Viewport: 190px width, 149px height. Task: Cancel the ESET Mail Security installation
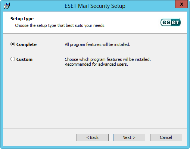pyautogui.click(x=166, y=137)
